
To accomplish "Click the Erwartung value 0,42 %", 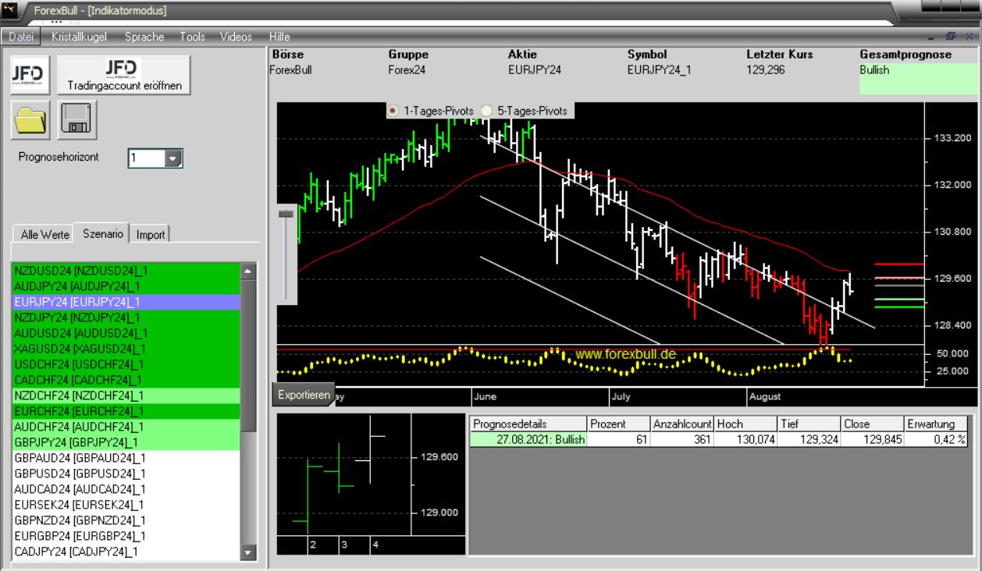I will [x=936, y=439].
